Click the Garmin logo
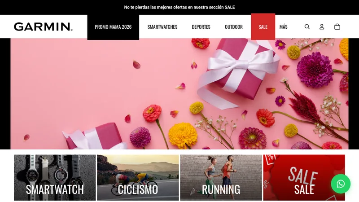This screenshot has width=359, height=202. pyautogui.click(x=43, y=27)
